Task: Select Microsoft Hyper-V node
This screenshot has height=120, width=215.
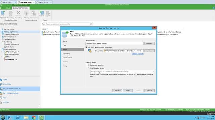Action: 12,52
